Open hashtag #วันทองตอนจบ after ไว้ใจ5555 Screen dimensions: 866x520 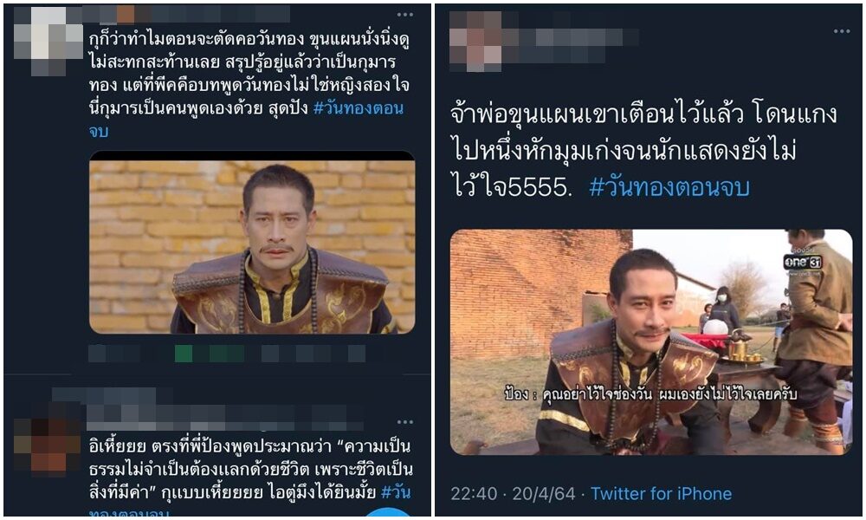[669, 187]
